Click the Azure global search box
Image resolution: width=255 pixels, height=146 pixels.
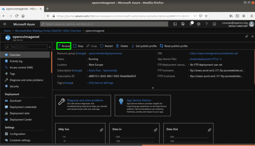(x=104, y=24)
